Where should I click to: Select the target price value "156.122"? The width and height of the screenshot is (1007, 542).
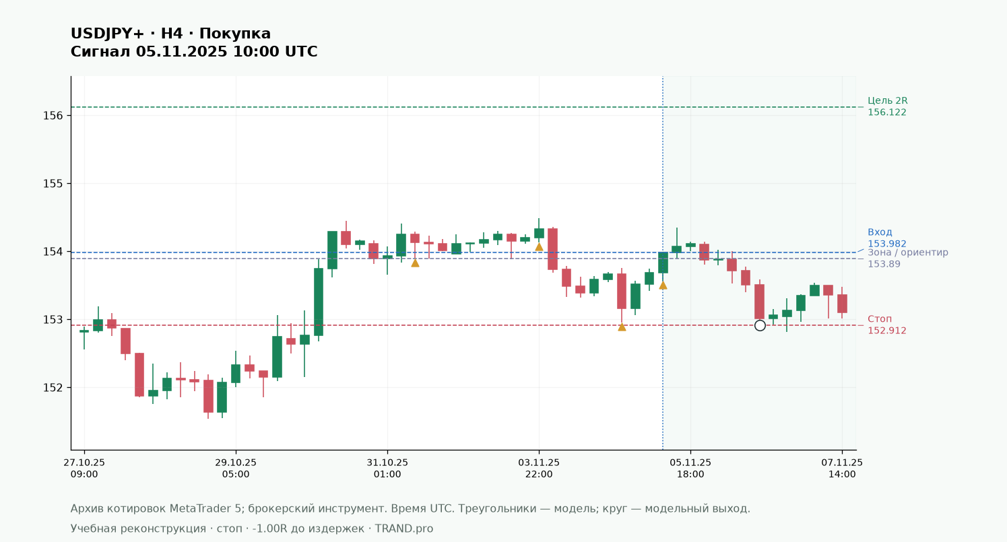pos(887,112)
